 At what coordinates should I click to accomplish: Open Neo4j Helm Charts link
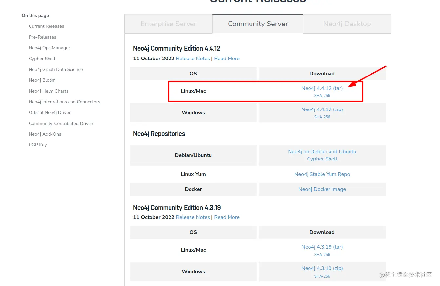(x=49, y=91)
